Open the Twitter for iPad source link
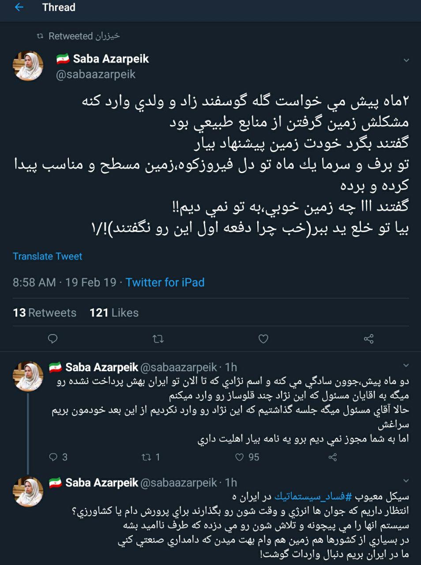421x565 pixels. (x=165, y=282)
